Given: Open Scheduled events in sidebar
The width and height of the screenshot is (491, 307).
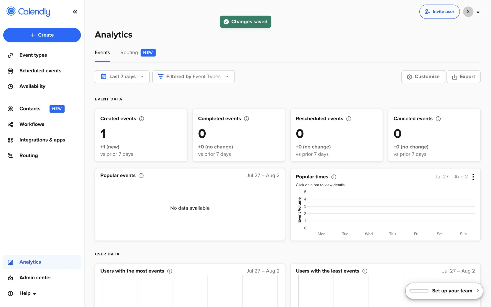Looking at the screenshot, I should tap(40, 71).
